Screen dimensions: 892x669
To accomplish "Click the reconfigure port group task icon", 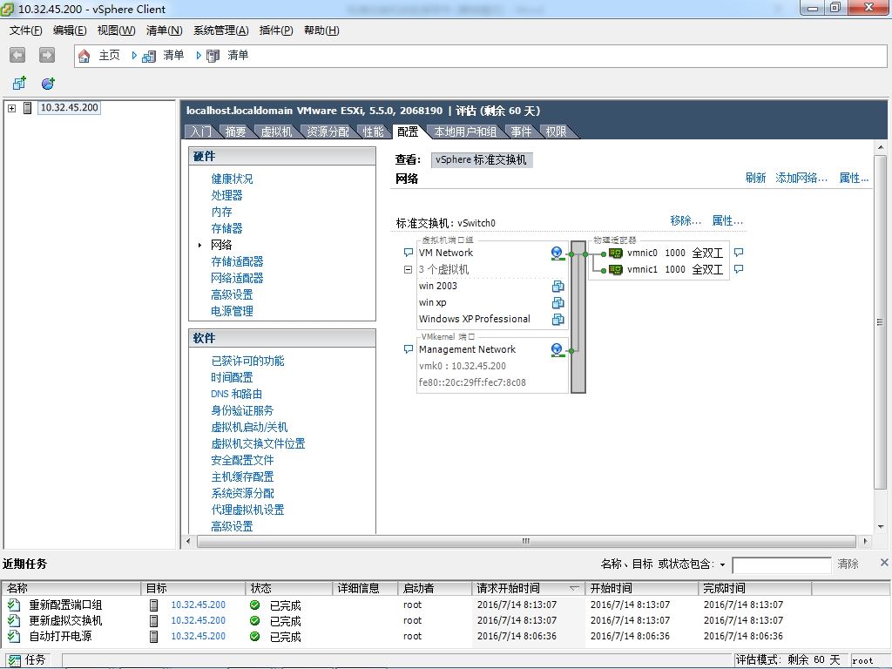I will (x=14, y=605).
